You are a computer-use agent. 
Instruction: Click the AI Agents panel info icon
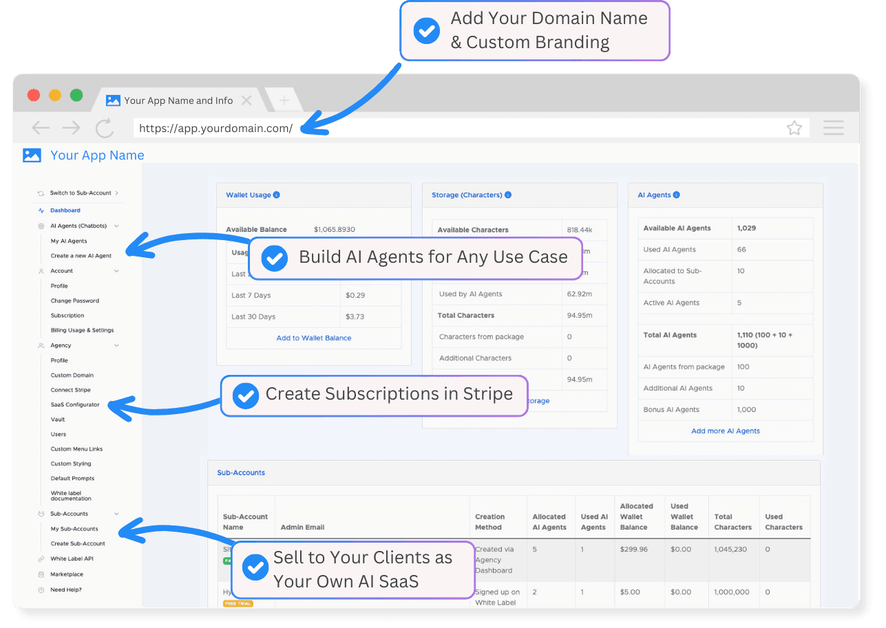(677, 195)
